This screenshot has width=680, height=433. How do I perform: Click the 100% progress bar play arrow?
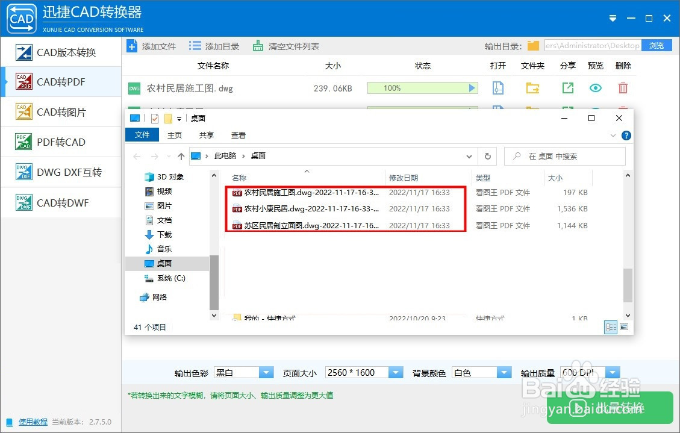coord(472,88)
